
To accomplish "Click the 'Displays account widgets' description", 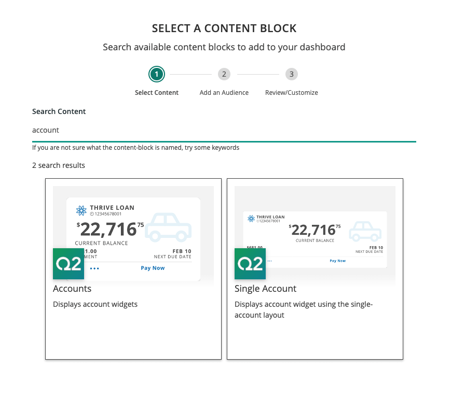I will [95, 304].
